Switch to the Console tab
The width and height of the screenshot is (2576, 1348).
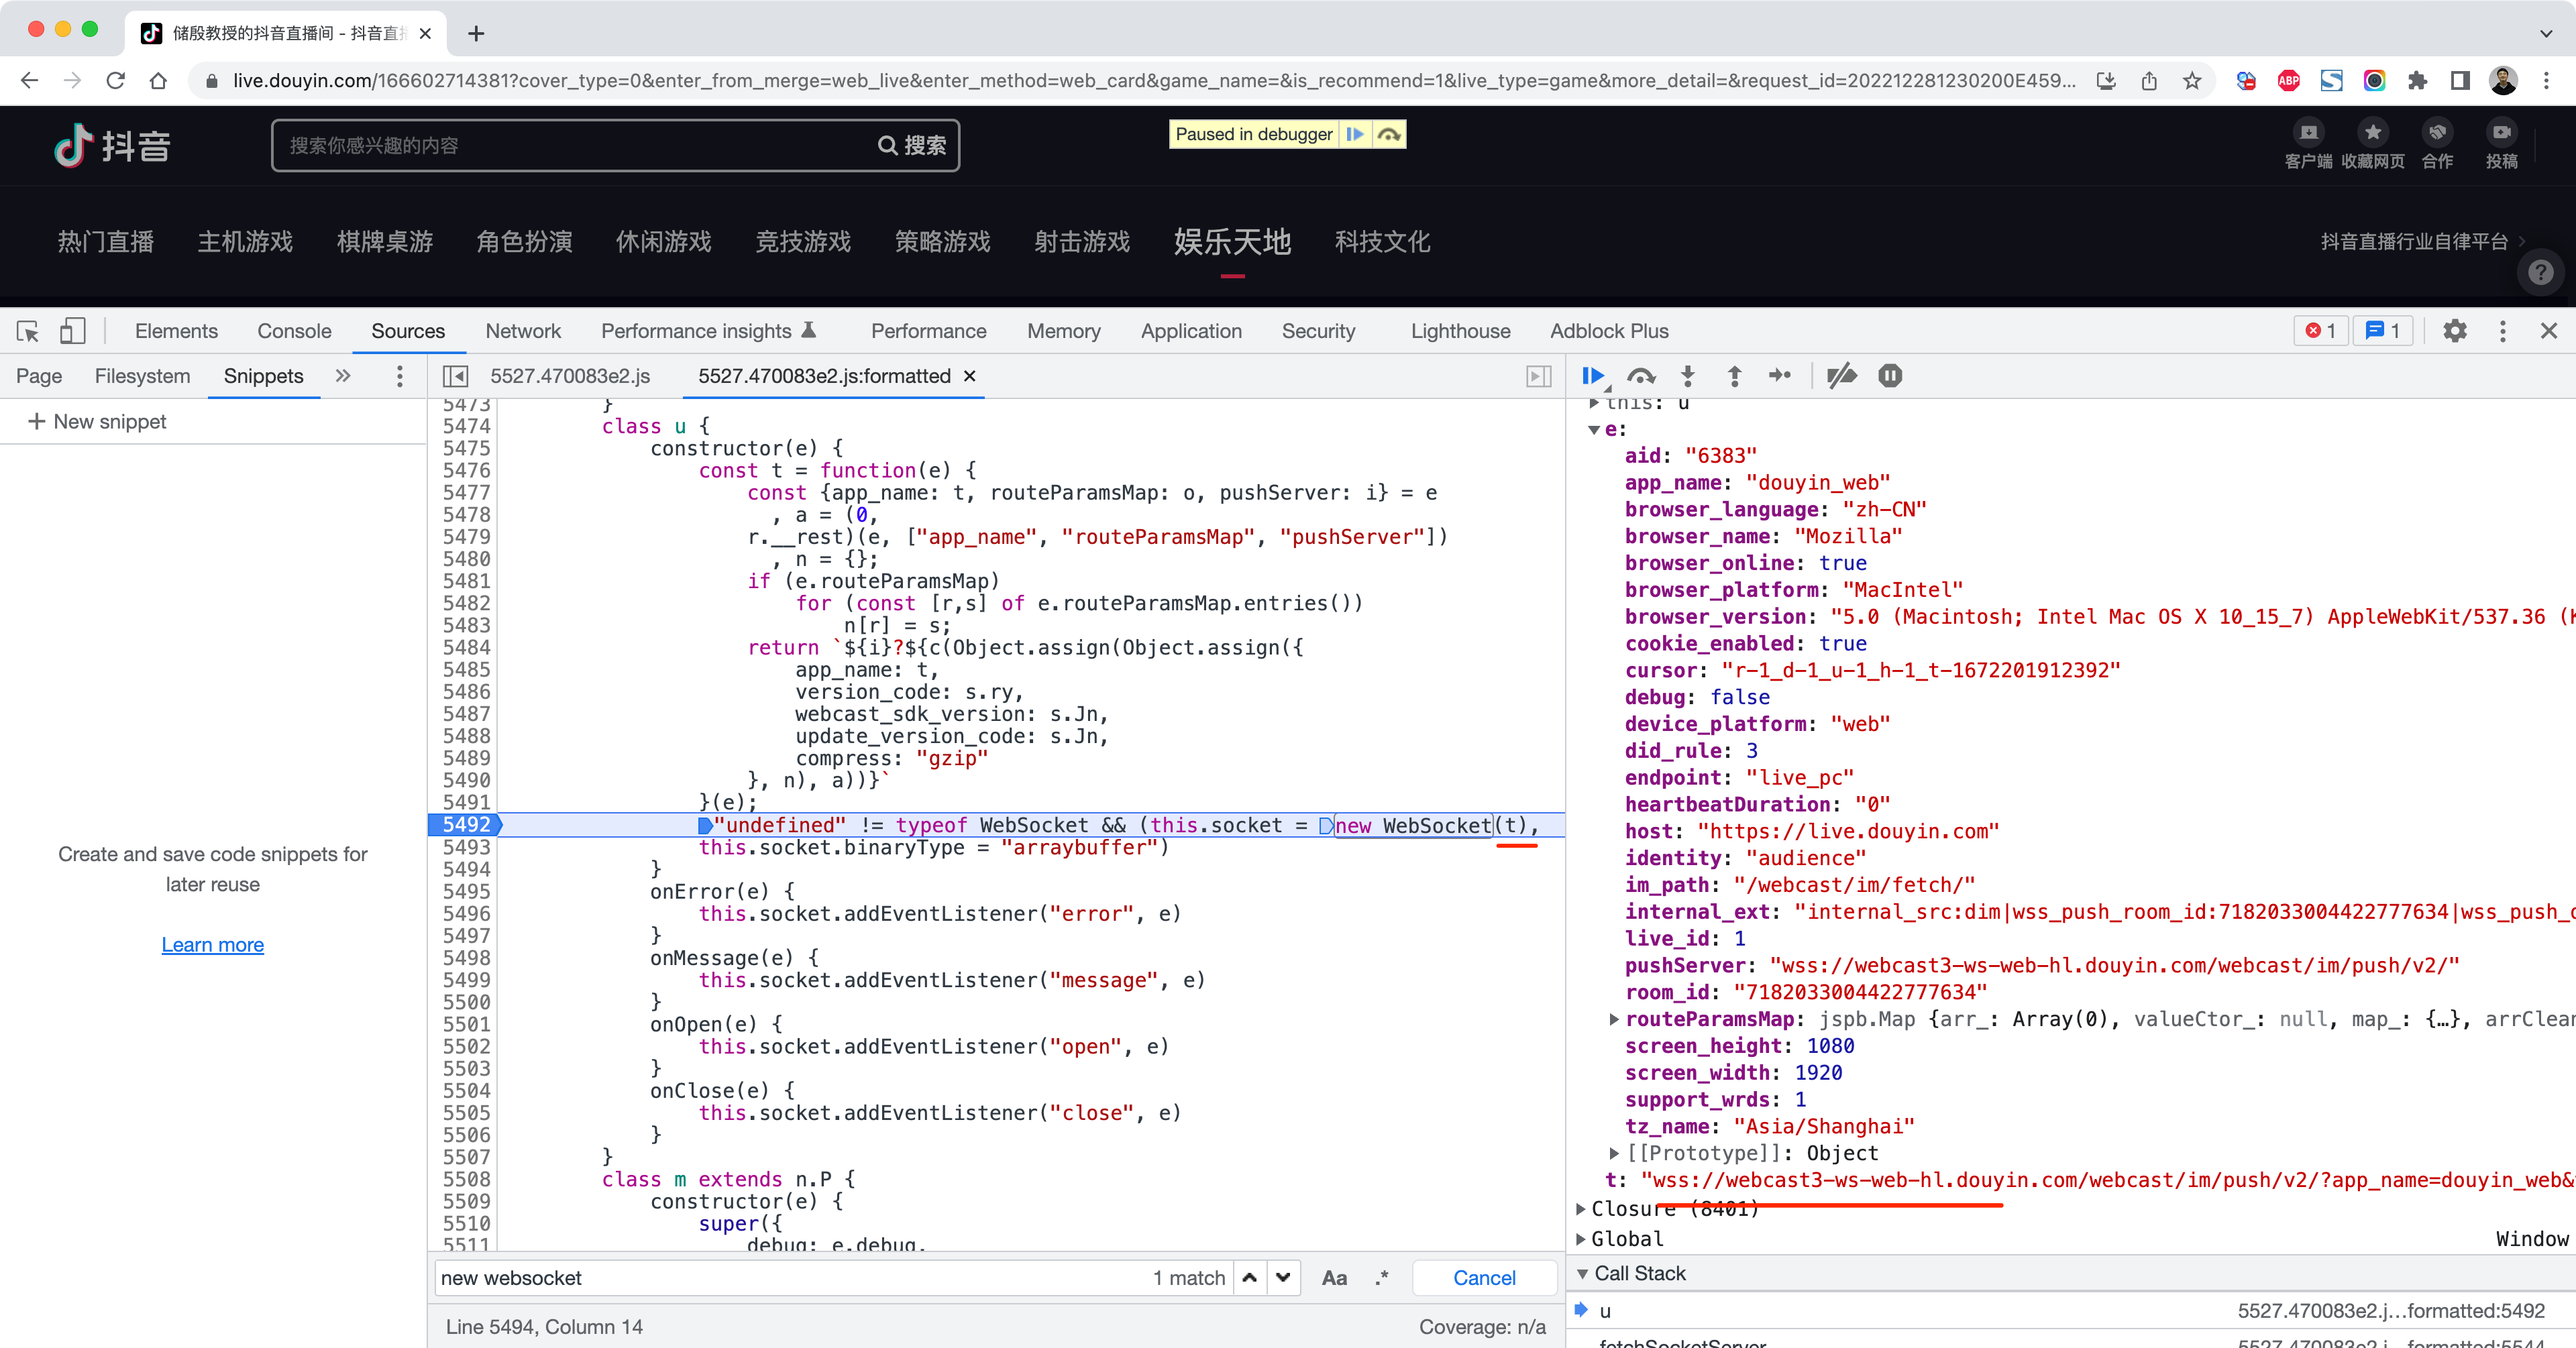coord(294,331)
